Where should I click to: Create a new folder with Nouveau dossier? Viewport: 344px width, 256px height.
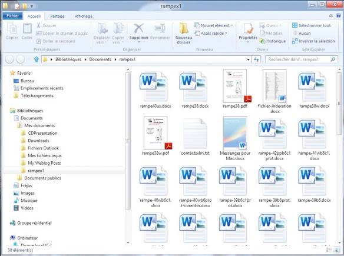184,33
